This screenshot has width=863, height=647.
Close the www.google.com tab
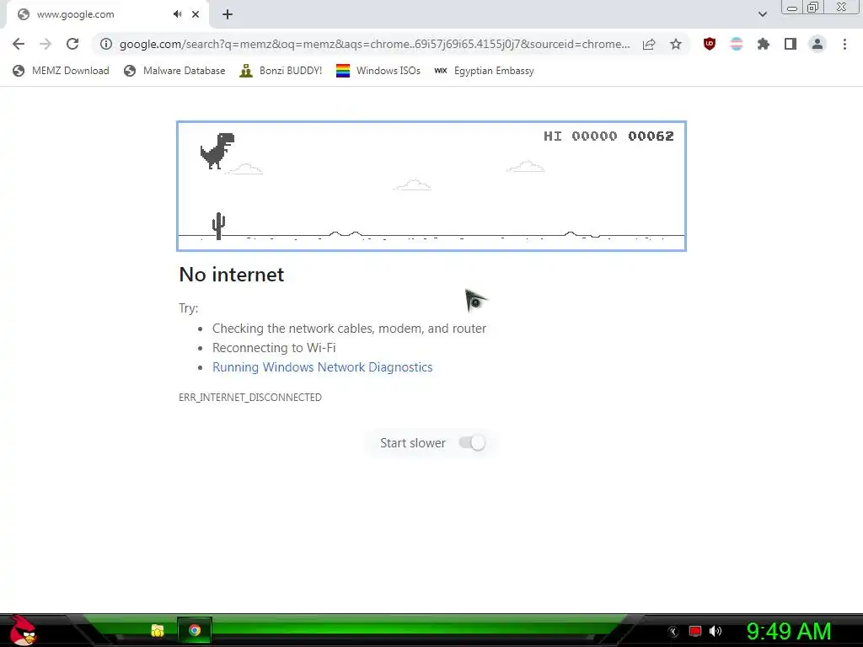tap(196, 14)
